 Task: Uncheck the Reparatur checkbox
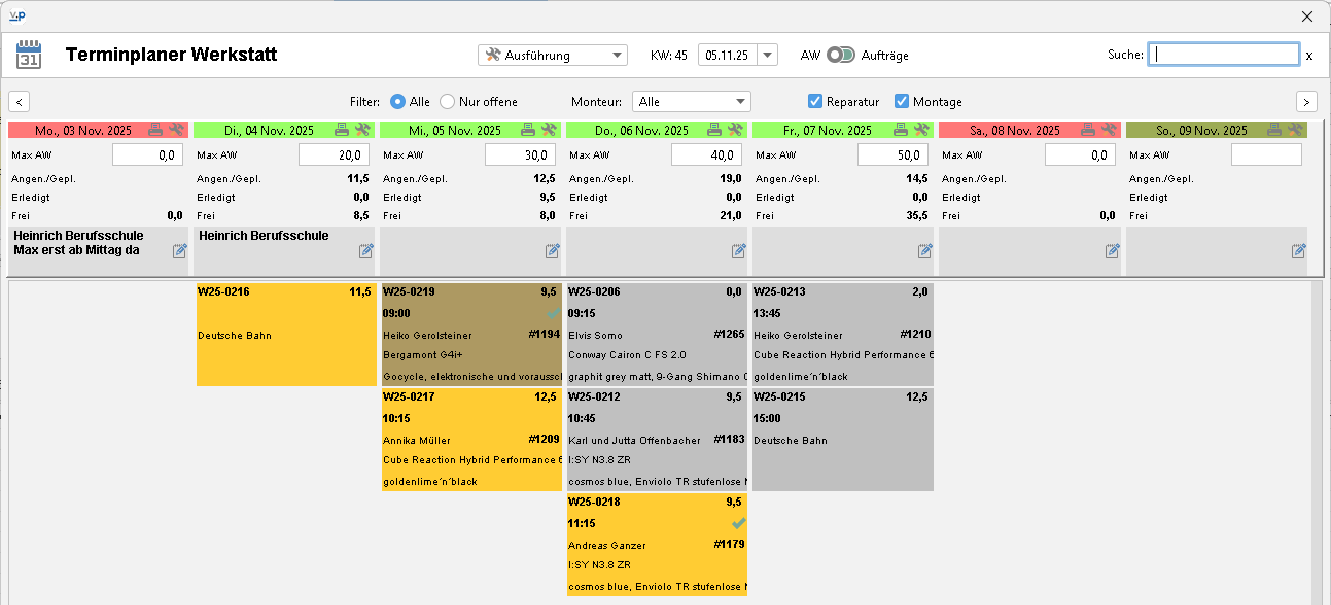click(x=815, y=101)
